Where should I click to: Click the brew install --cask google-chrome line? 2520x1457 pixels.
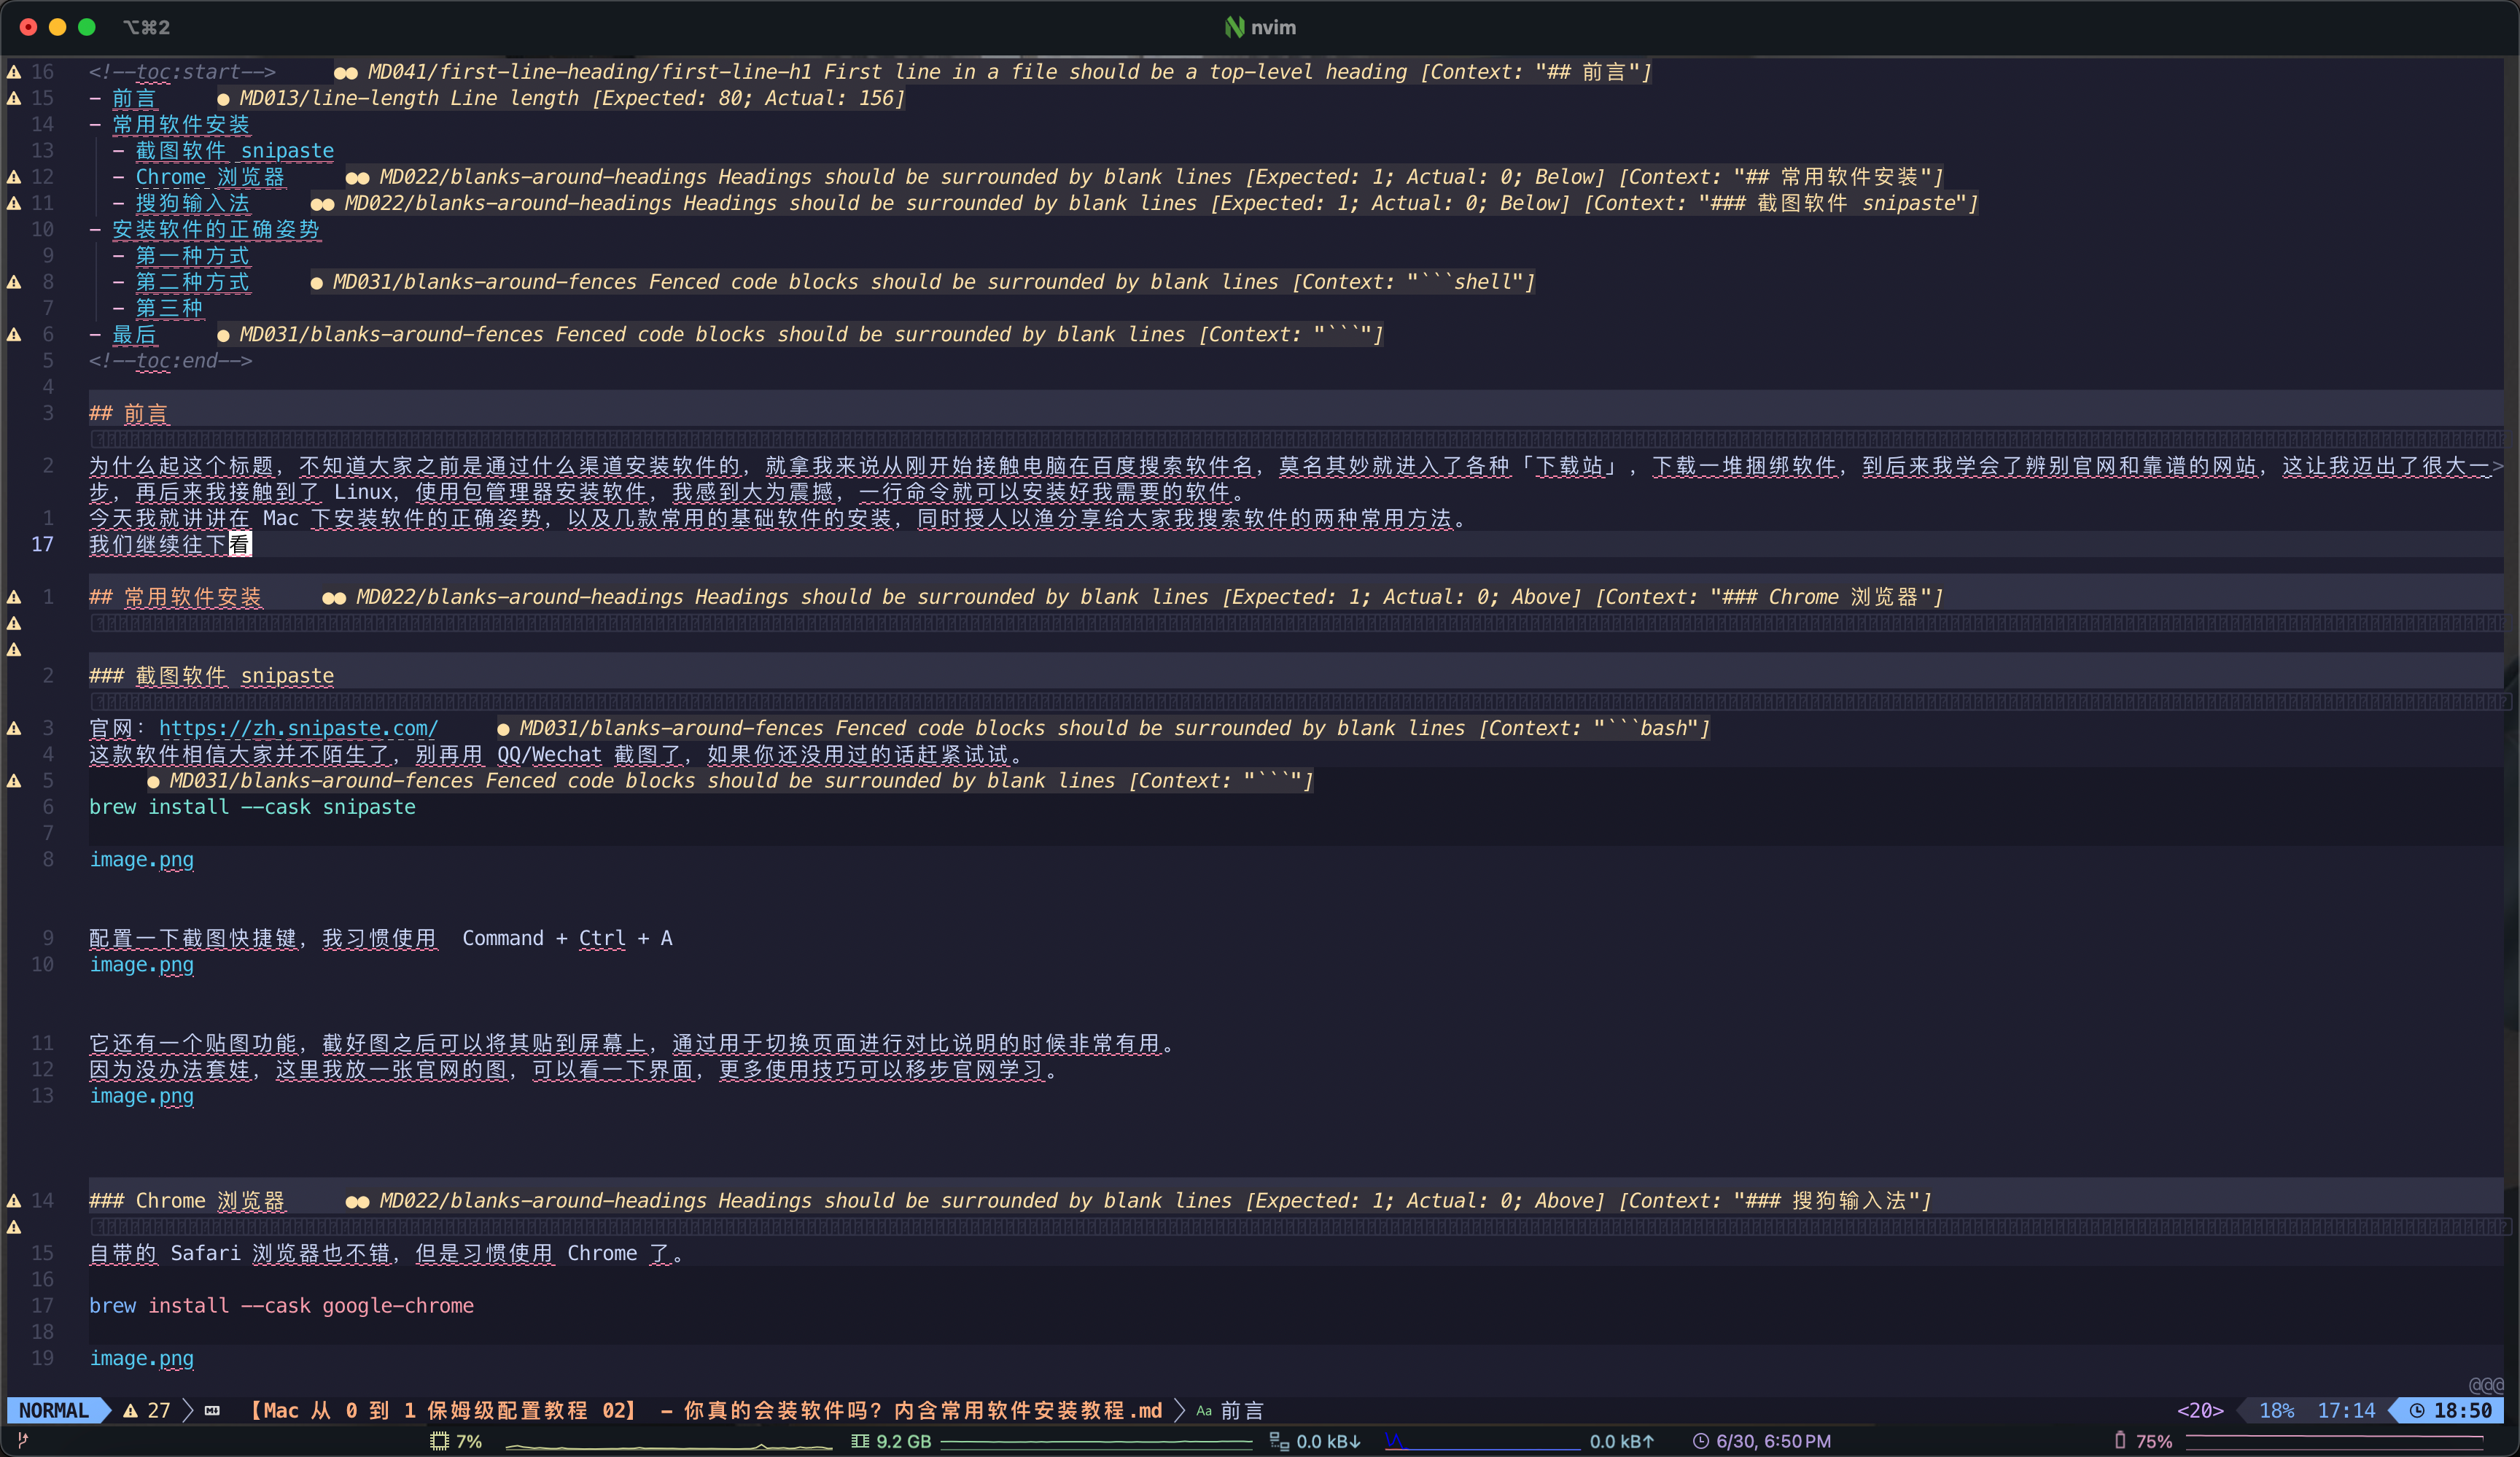coord(282,1306)
